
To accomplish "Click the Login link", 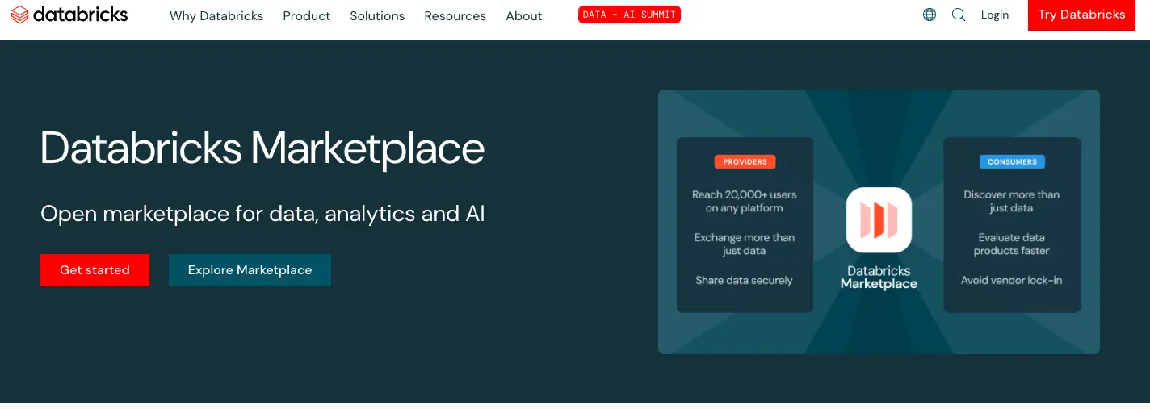I will [995, 15].
